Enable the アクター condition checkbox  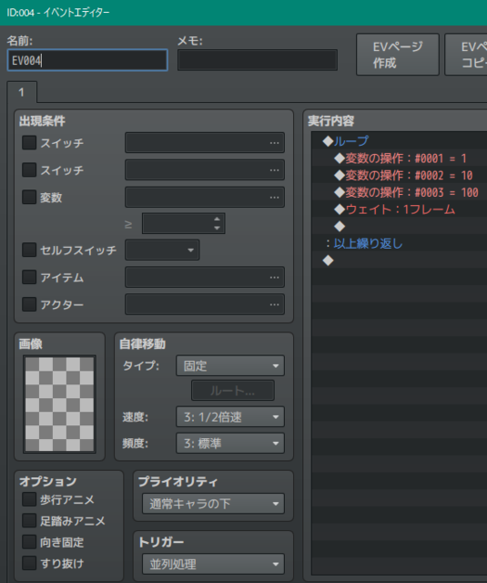point(29,304)
